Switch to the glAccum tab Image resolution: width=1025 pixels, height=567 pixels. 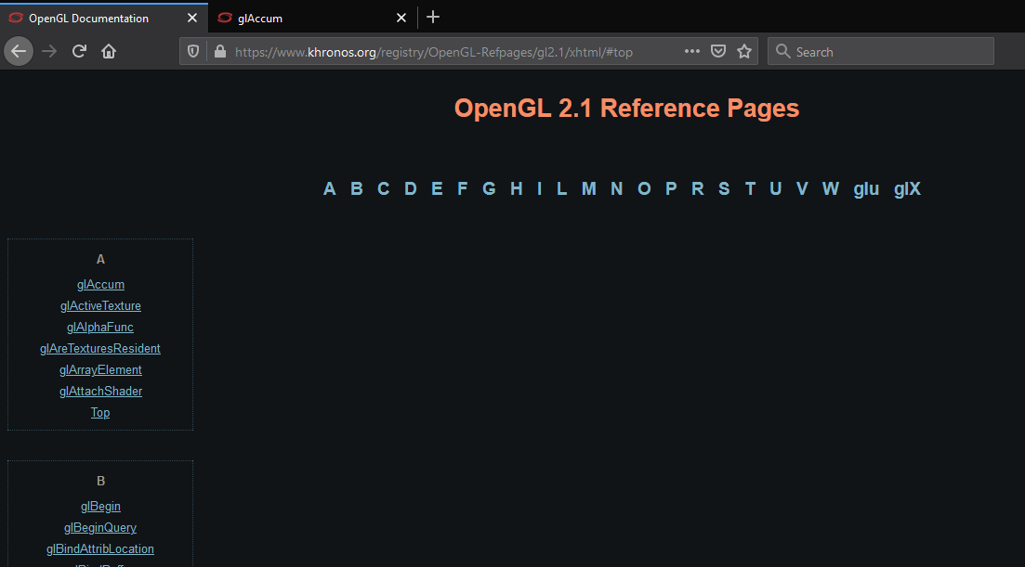[312, 18]
